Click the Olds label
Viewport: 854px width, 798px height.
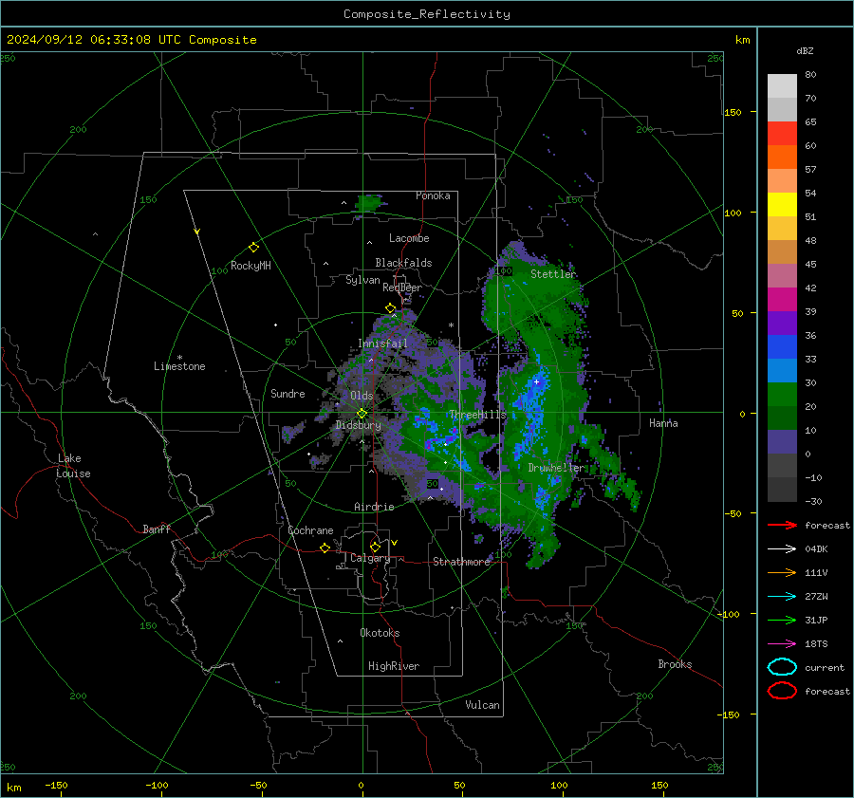click(x=362, y=396)
